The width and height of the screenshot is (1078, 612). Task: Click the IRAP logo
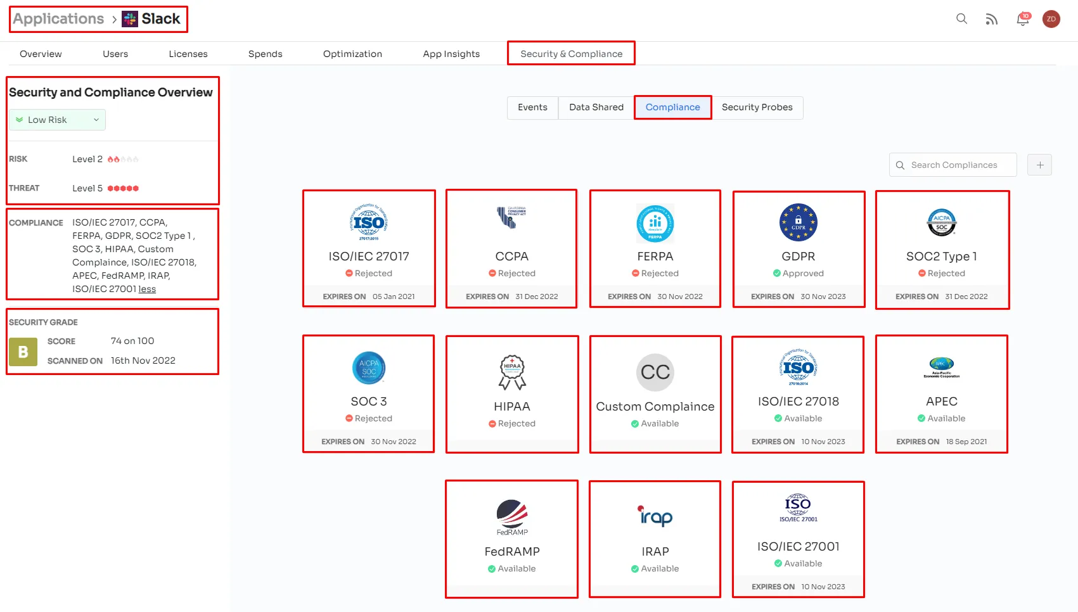click(x=655, y=516)
